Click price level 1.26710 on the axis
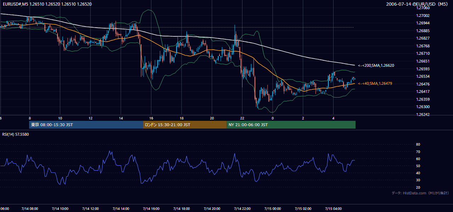This screenshot has width=453, height=212. point(423,53)
